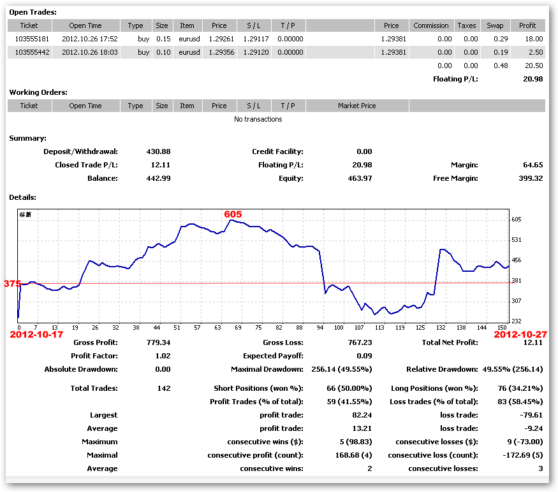Screen dimensions: 558x492
Task: Click the "Total Net Profit:" label
Action: 450,342
